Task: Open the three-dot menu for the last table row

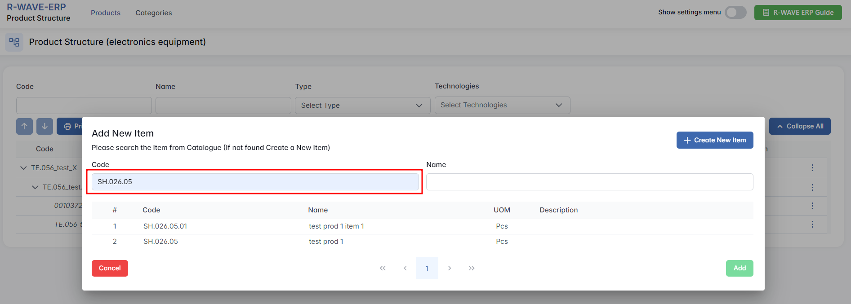Action: point(812,224)
